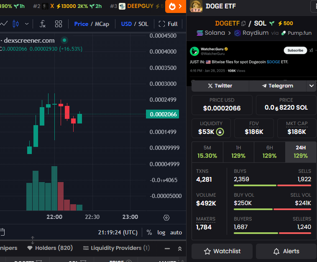Select the line chart icon
This screenshot has height=262, width=317.
pos(4,24)
